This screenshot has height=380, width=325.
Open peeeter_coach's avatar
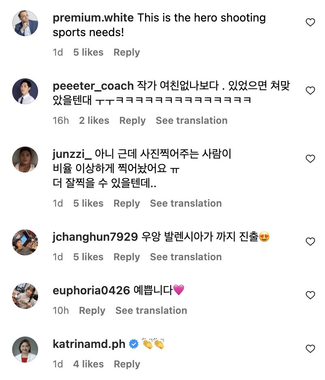25,91
